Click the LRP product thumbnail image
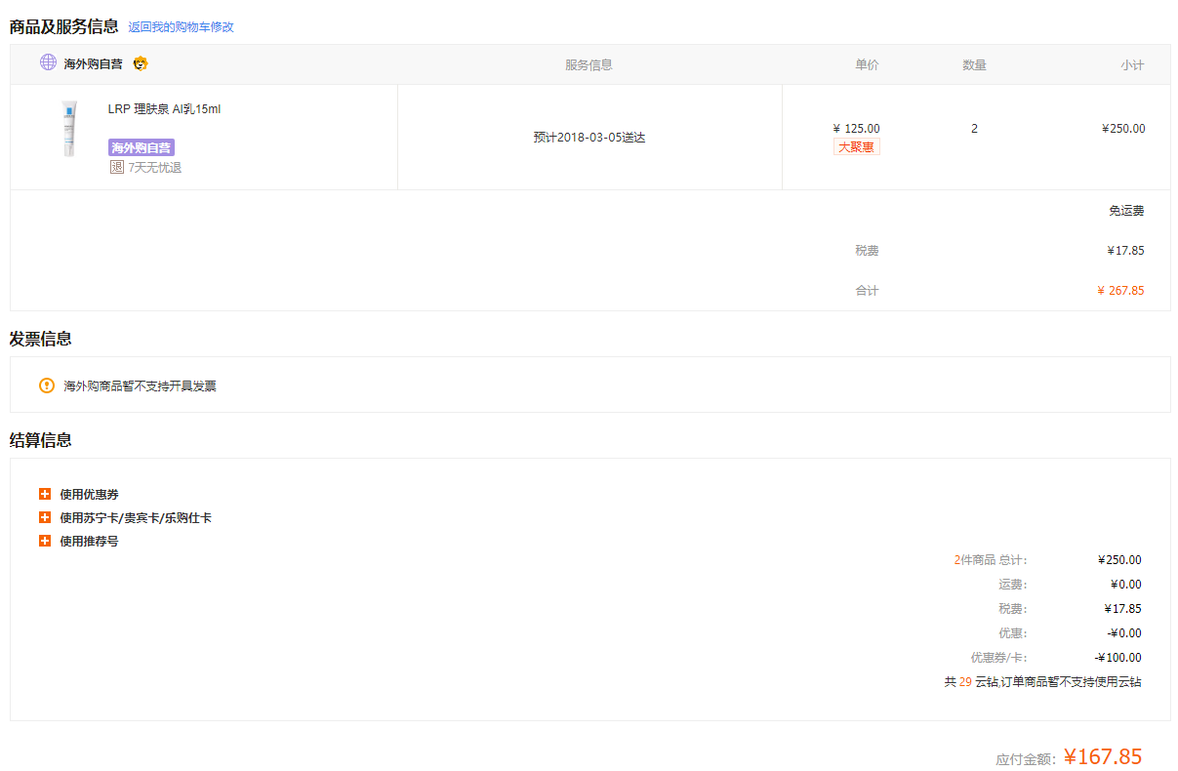1178x771 pixels. point(68,129)
